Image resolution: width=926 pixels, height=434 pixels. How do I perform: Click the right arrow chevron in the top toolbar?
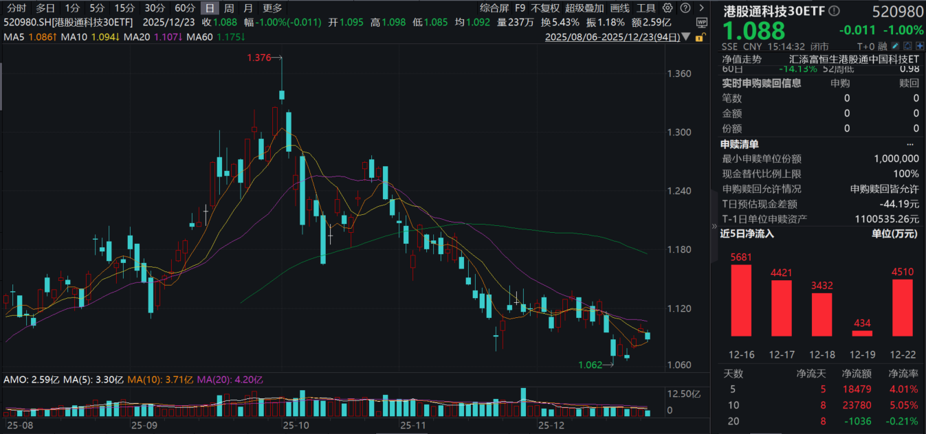click(701, 8)
